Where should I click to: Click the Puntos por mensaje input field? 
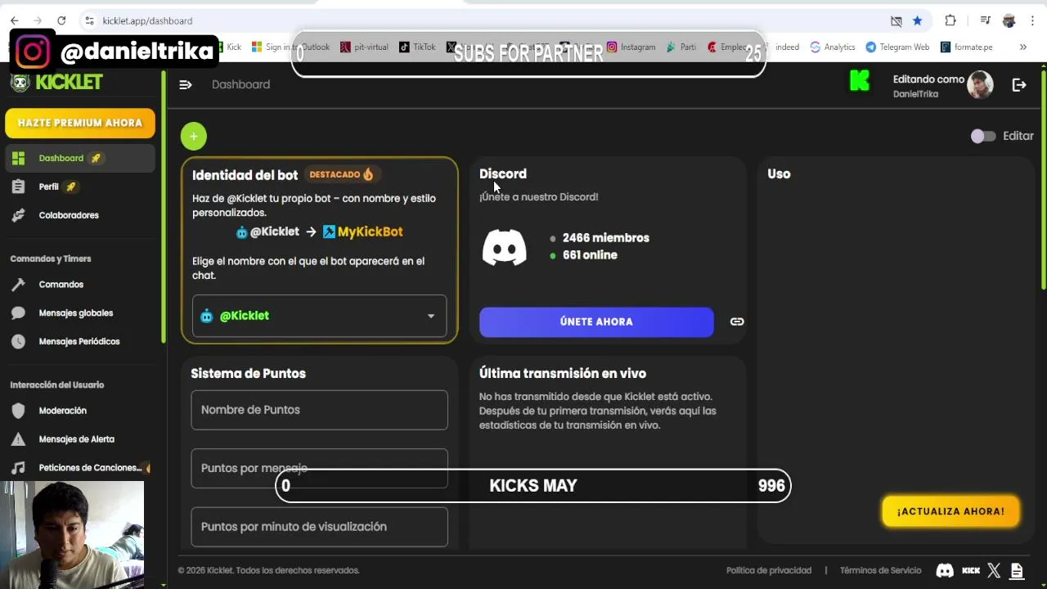[x=319, y=468]
